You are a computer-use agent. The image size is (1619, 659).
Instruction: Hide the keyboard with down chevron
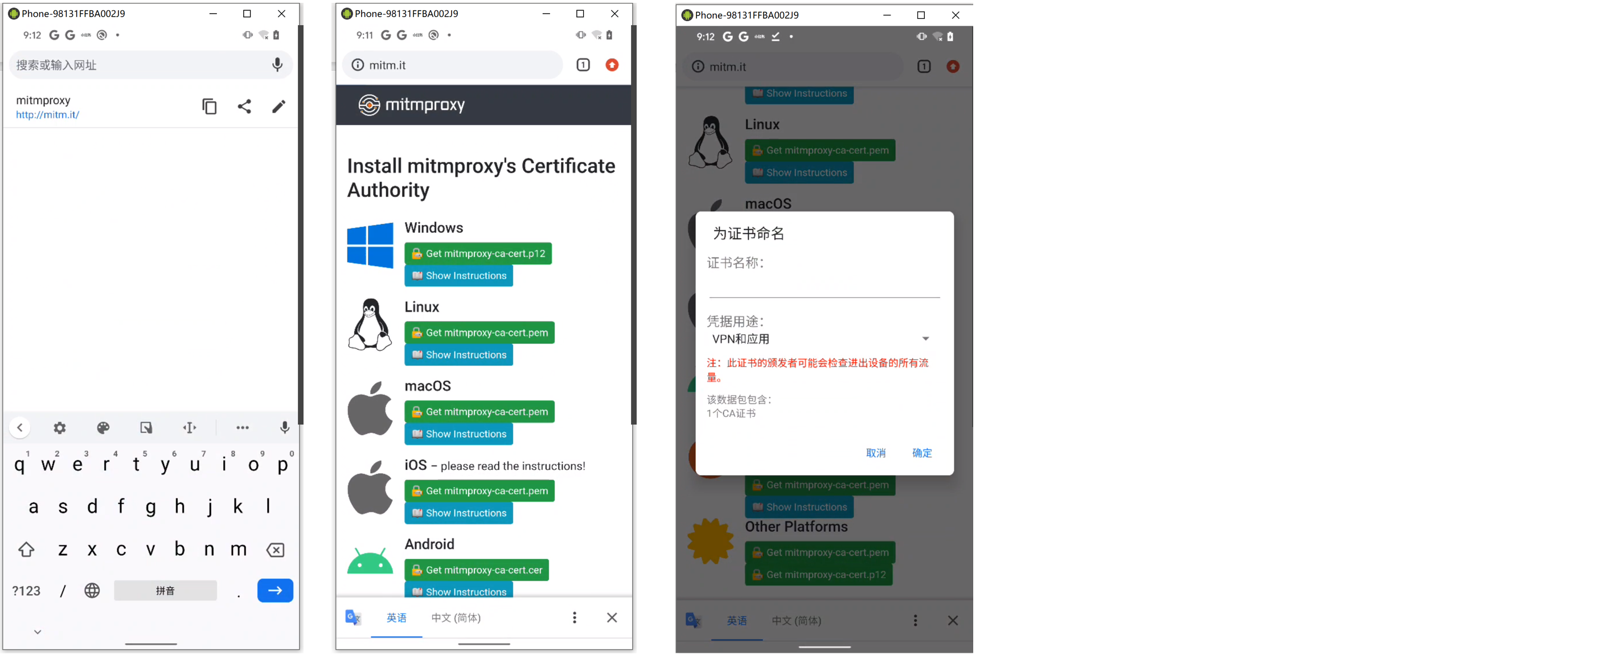pyautogui.click(x=38, y=632)
